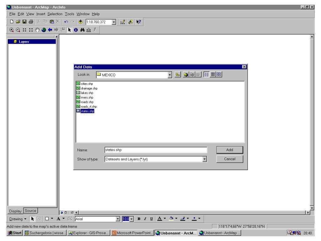
Task: Activate the Pan hand tool
Action: tap(37, 30)
